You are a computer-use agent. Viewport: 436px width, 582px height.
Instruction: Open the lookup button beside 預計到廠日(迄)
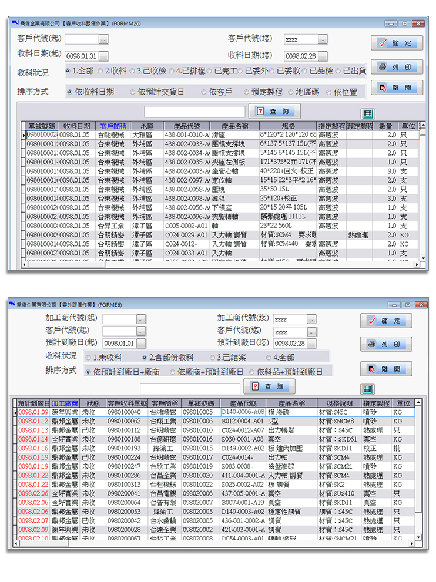point(311,343)
